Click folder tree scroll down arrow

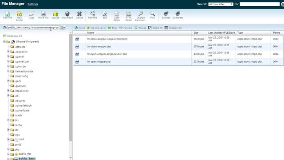click(x=71, y=158)
